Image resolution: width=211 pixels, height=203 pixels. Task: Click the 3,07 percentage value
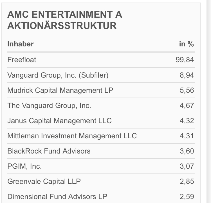pos(187,166)
